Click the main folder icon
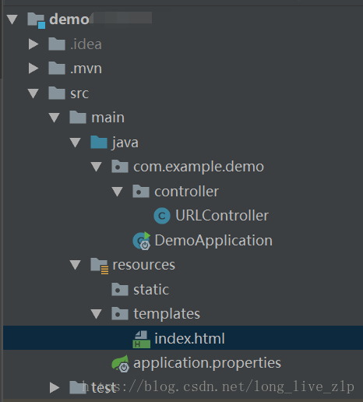 tap(78, 118)
